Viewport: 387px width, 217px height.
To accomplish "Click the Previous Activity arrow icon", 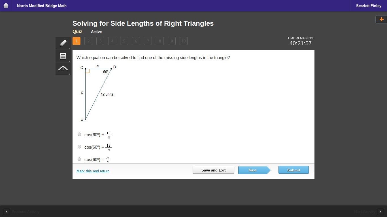I will (7, 212).
